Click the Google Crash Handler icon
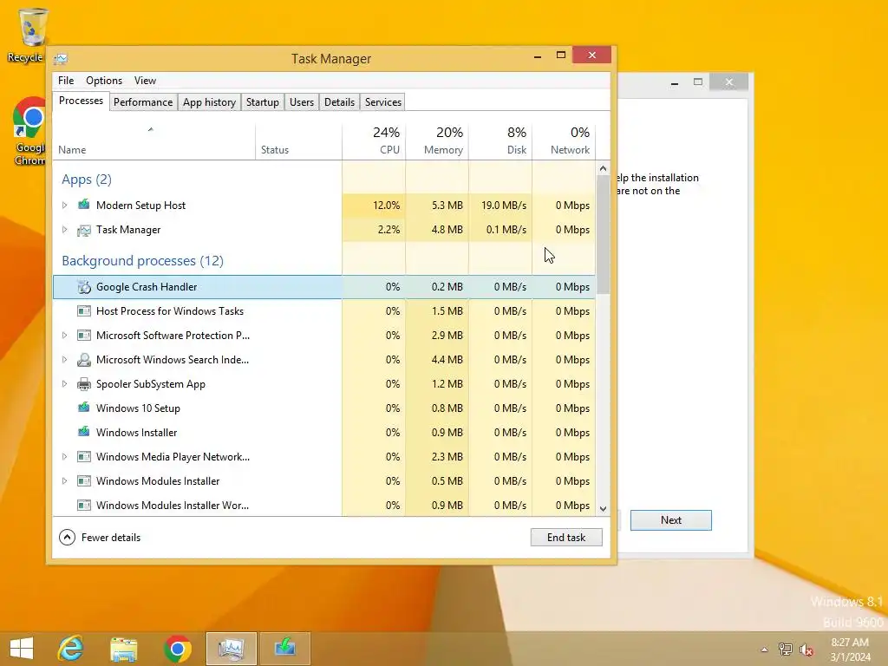The width and height of the screenshot is (888, 666). (x=84, y=287)
